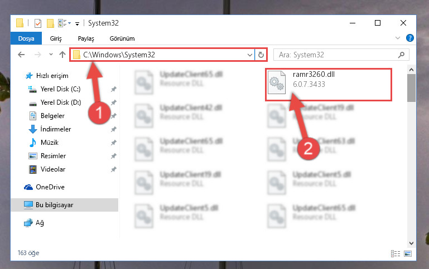Image resolution: width=429 pixels, height=269 pixels.
Task: Click the search magnifier icon
Action: [401, 55]
